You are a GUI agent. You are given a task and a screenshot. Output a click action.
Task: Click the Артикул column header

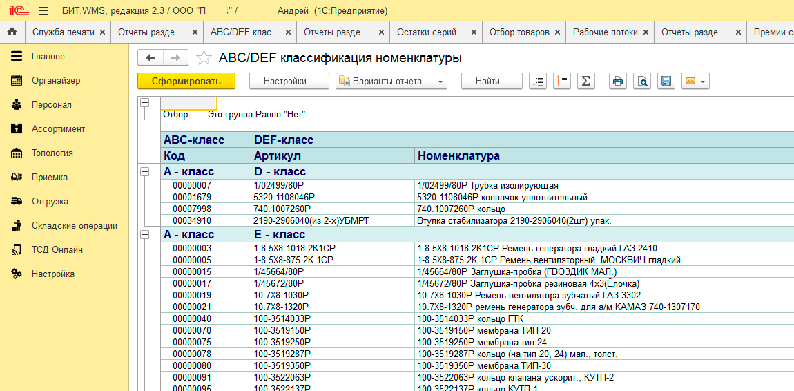coord(333,156)
